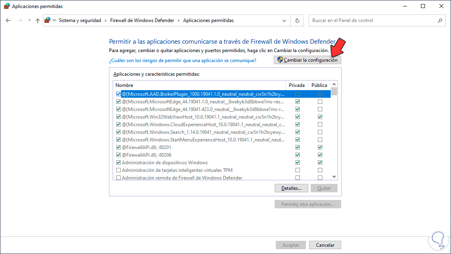Viewport: 451px width, 254px height.
Task: Enable Administración remota de Firewall name checkbox
Action: [118, 178]
